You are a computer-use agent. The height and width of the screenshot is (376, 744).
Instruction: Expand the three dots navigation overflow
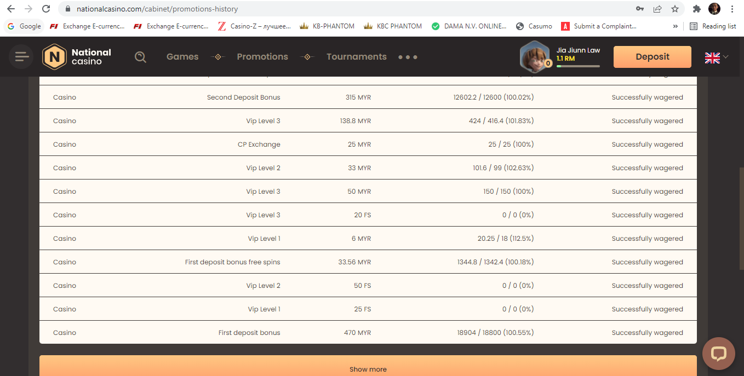coord(408,57)
